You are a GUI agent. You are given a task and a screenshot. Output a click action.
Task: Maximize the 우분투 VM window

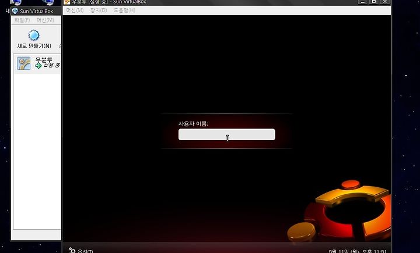click(374, 2)
